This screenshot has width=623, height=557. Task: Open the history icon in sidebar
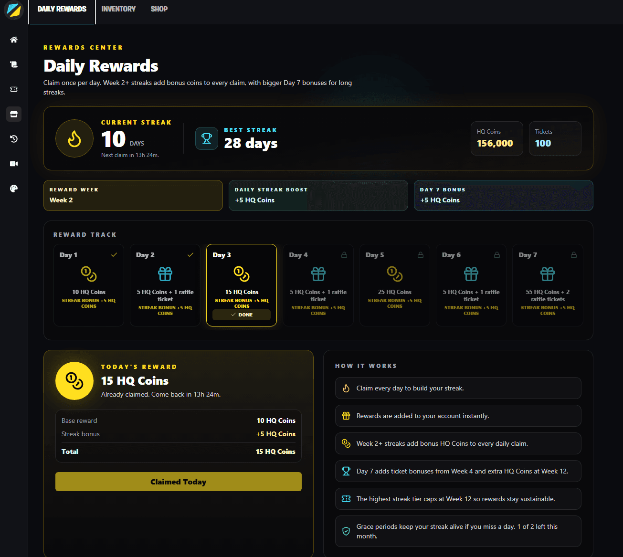[14, 139]
